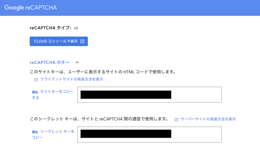Copy the secret key via シークレット キーをコピー
Viewport: 260px width, 164px height.
57,132
